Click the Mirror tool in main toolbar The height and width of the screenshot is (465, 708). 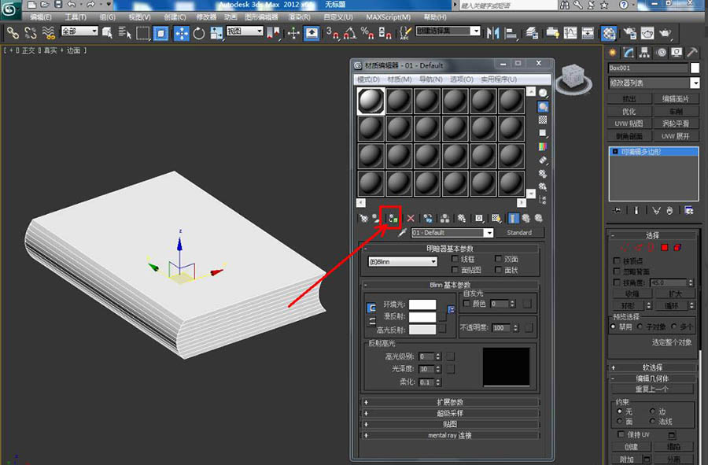coord(493,33)
